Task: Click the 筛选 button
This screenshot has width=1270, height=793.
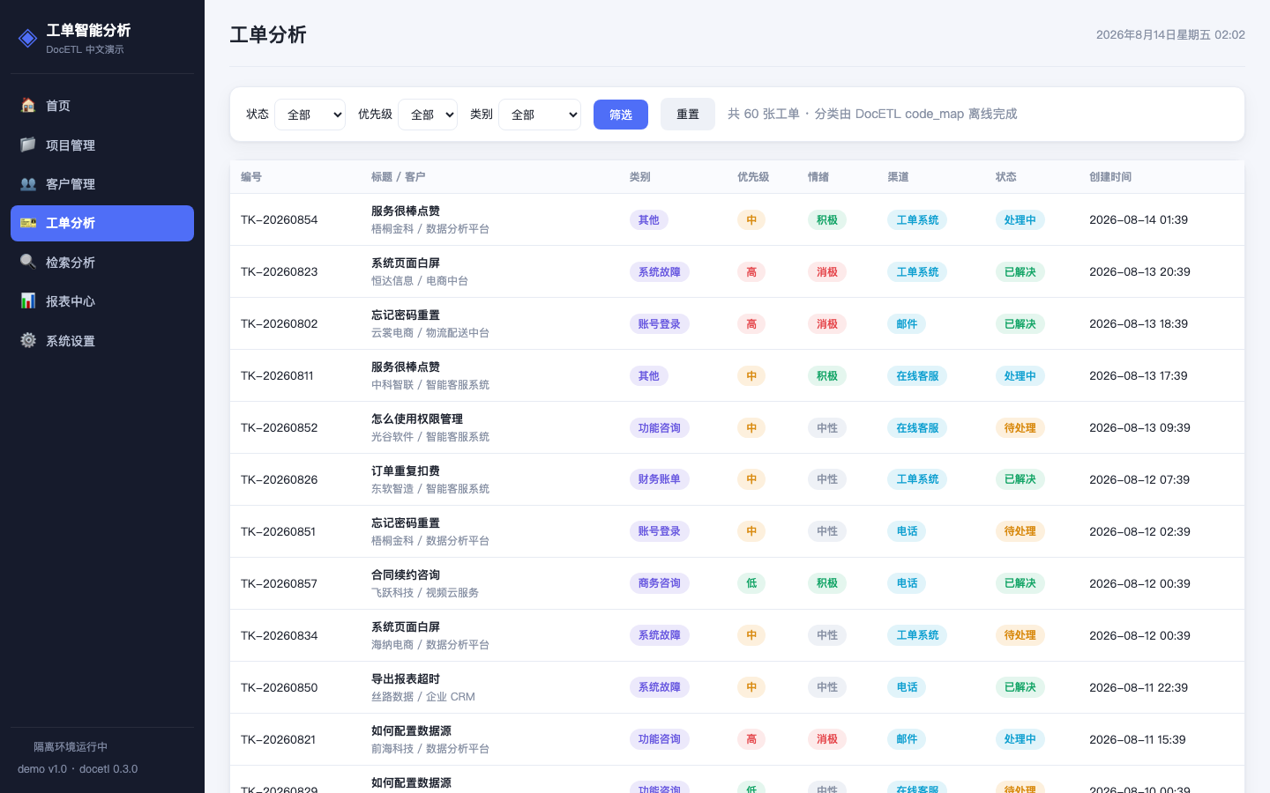Action: (621, 115)
